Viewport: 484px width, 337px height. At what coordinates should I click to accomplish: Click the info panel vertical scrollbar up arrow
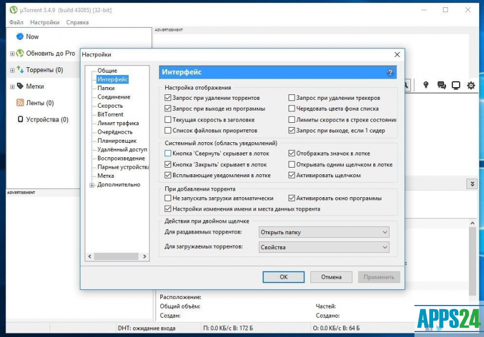(x=473, y=223)
